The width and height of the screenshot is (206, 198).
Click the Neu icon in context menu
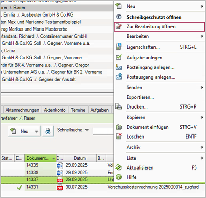118,6
